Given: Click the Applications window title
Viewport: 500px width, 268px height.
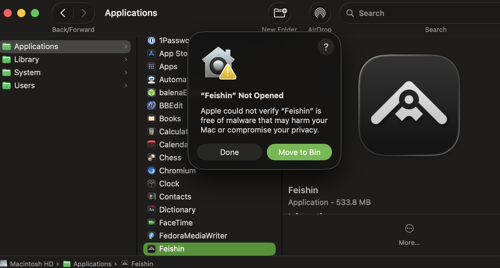Looking at the screenshot, I should tap(131, 13).
